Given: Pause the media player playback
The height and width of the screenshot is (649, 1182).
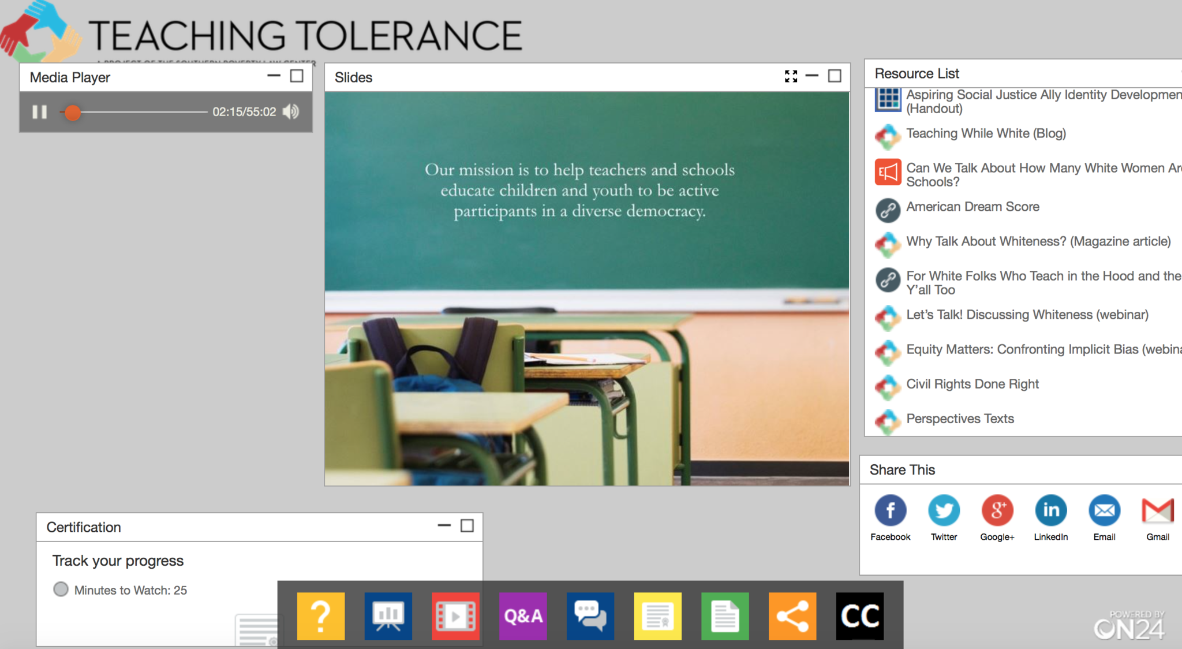Looking at the screenshot, I should (x=39, y=112).
